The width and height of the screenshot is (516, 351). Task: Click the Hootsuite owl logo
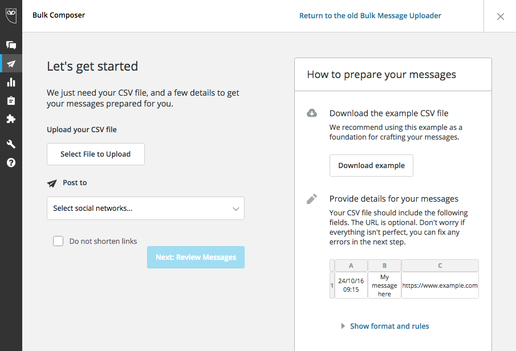(x=11, y=15)
